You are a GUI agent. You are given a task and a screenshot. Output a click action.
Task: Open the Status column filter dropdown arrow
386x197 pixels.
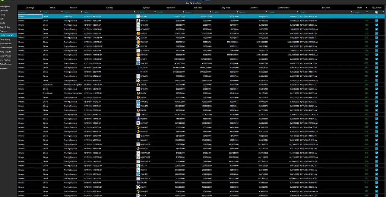coord(61,12)
